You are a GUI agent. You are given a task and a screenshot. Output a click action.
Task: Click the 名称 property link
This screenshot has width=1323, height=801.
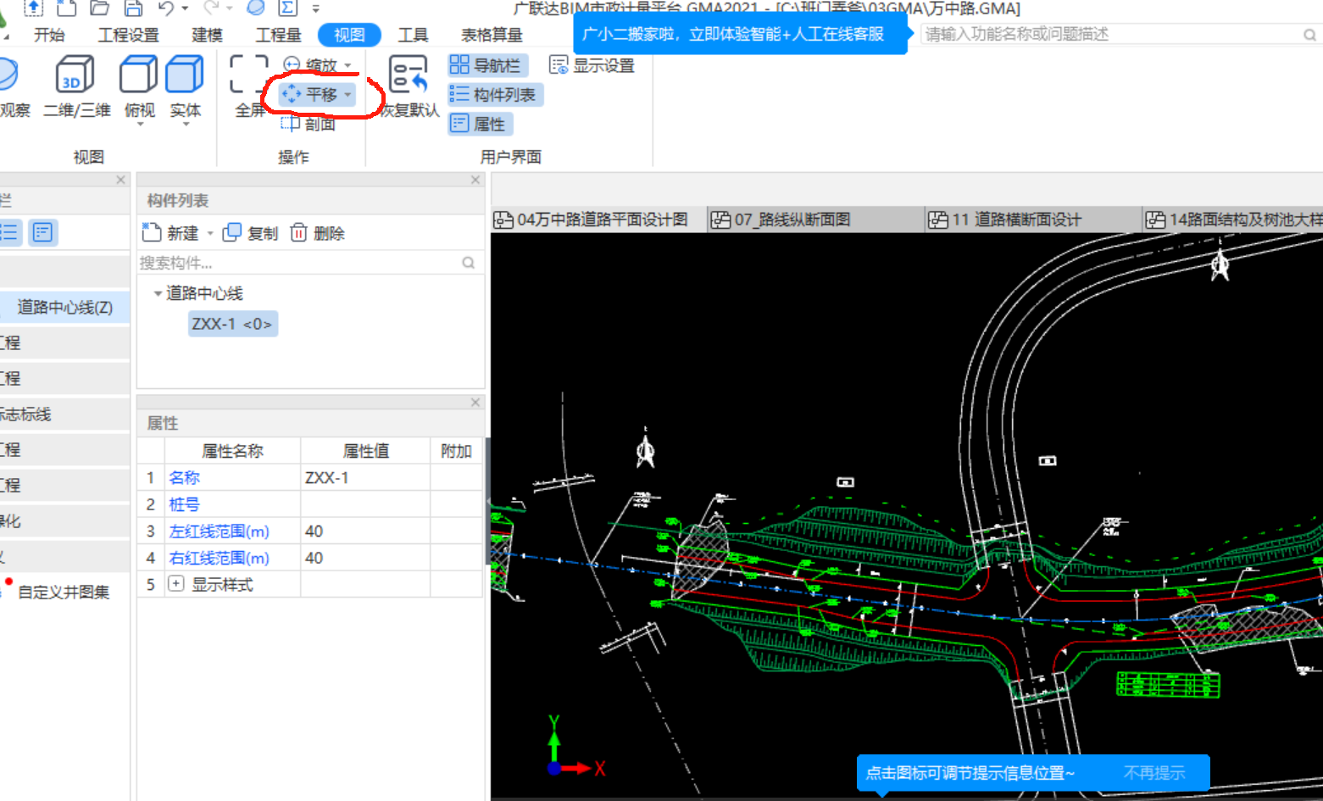click(184, 477)
